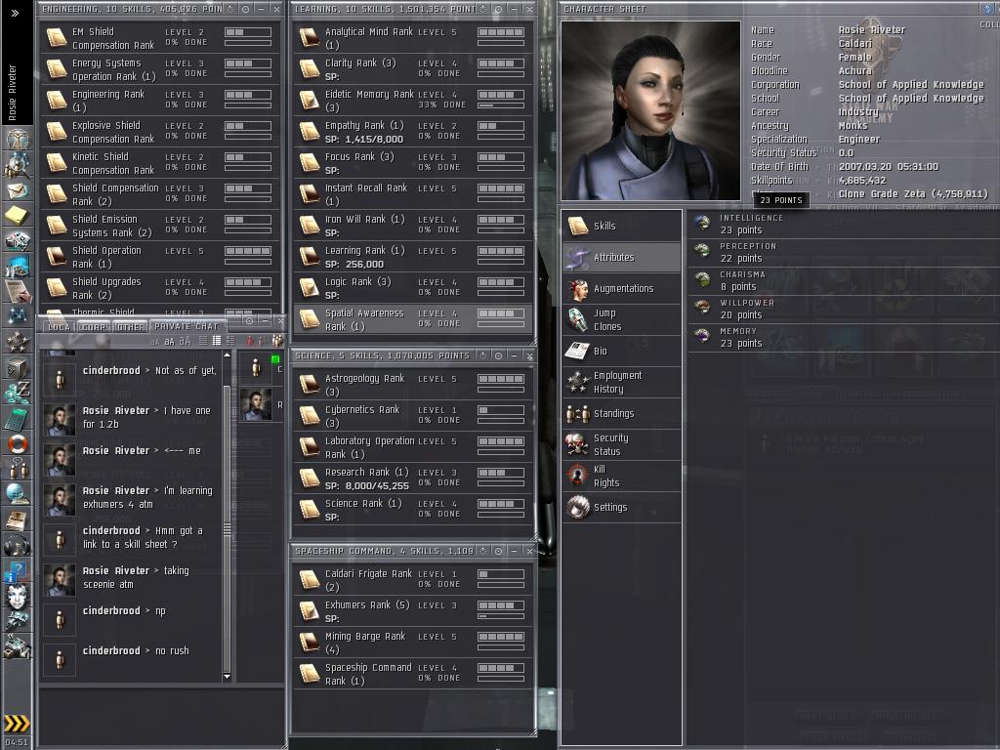Select Attributes in character sheet menu

pos(622,257)
